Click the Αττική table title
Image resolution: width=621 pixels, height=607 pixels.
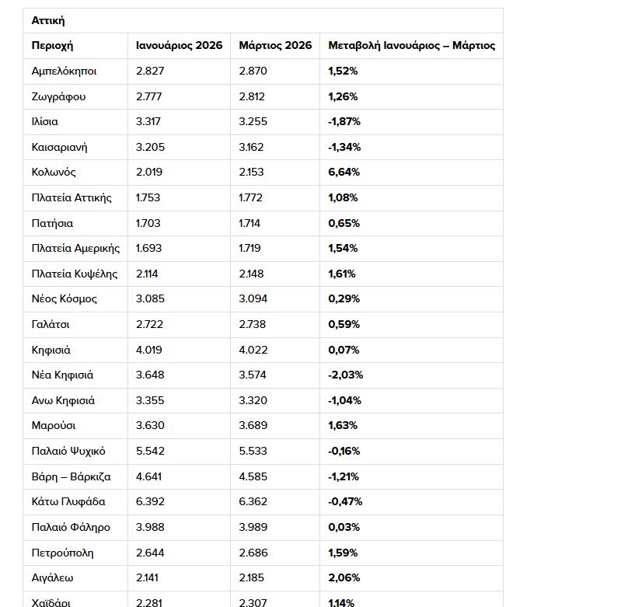coord(48,21)
